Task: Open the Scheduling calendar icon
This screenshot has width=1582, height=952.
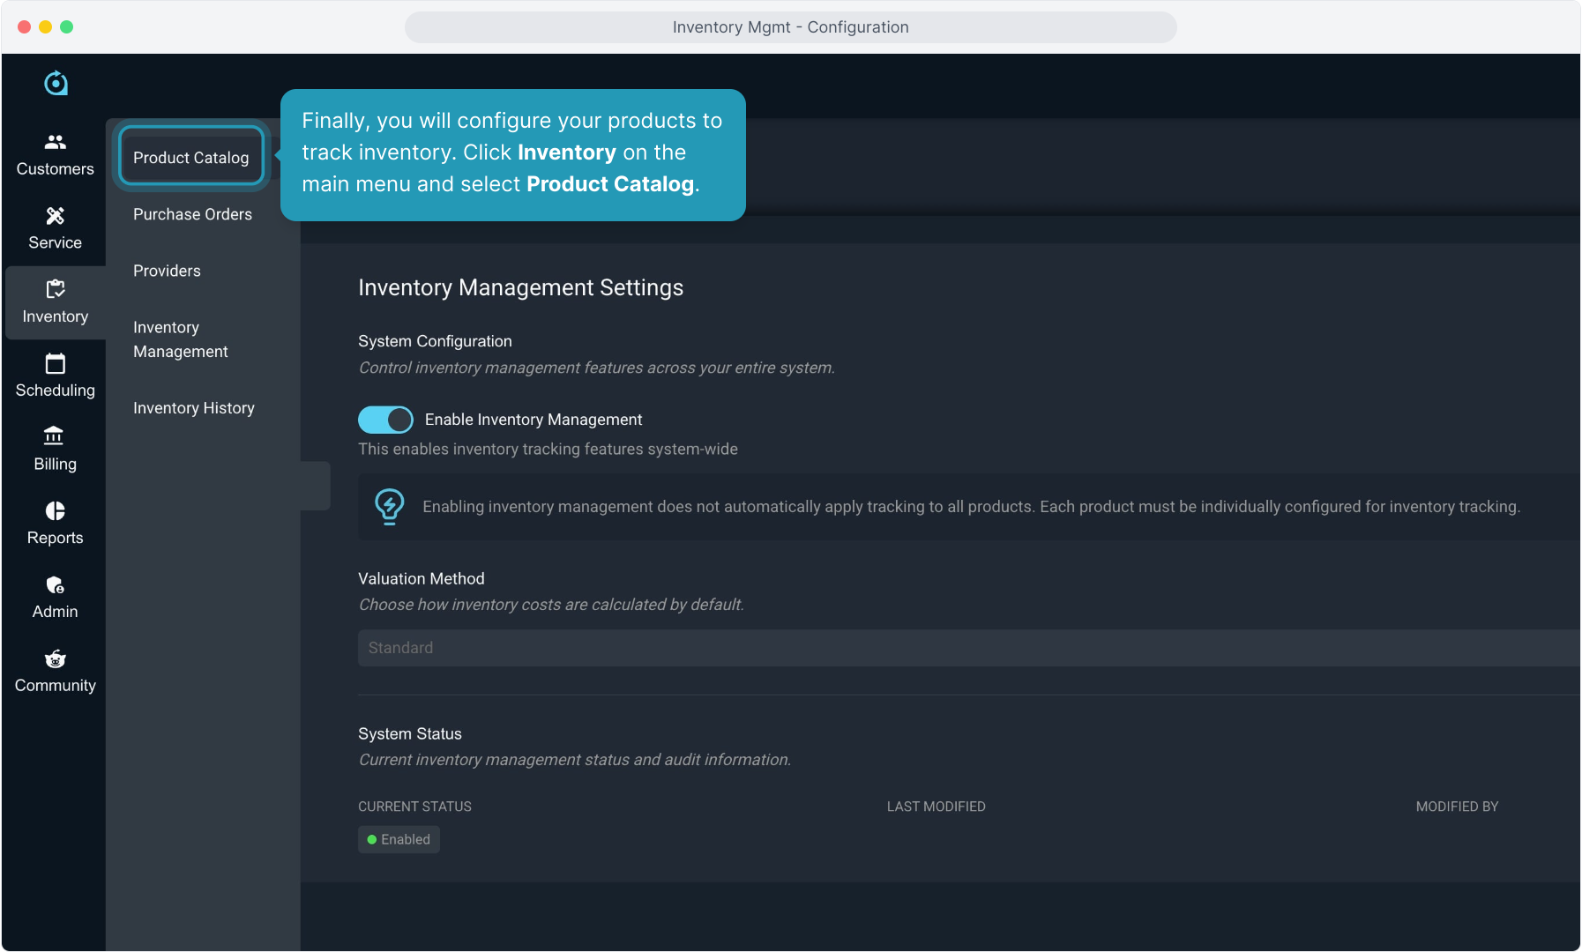Action: point(55,363)
